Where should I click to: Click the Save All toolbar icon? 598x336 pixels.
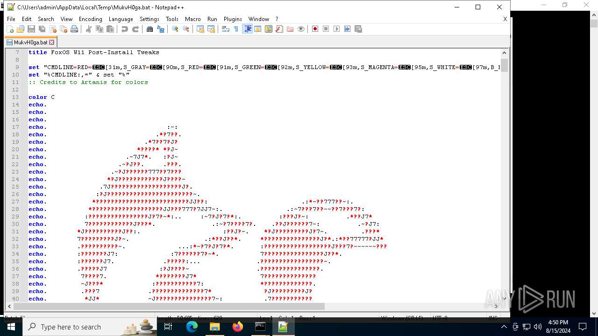(x=42, y=29)
